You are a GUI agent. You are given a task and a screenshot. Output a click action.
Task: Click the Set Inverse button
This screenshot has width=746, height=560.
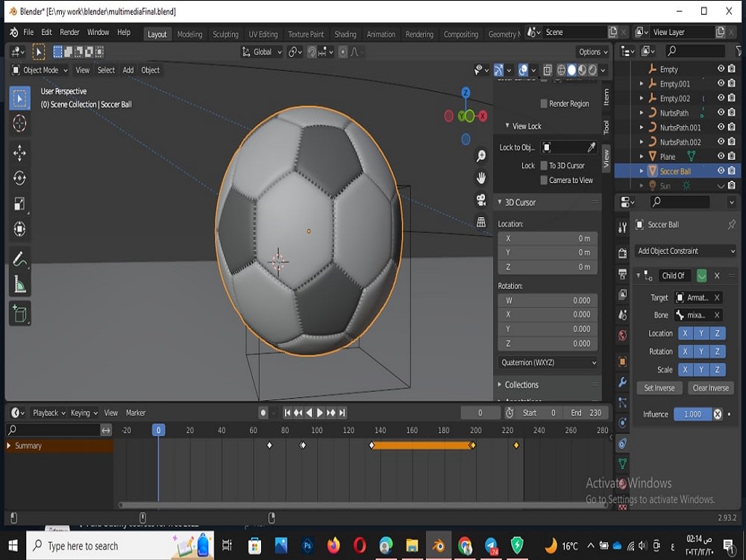659,388
